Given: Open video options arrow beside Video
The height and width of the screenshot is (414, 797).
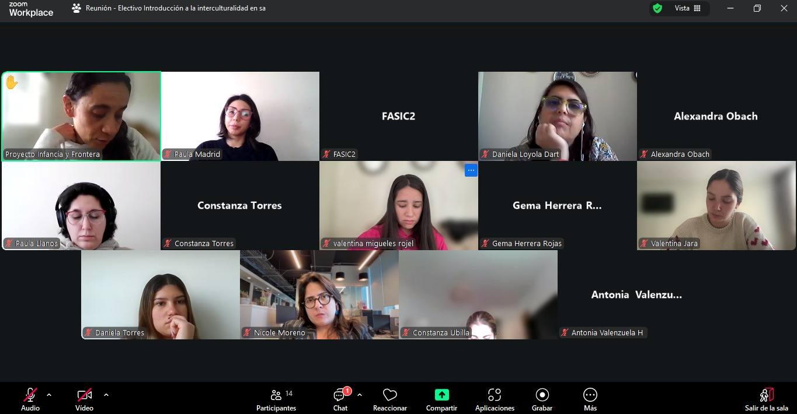Looking at the screenshot, I should [x=106, y=395].
